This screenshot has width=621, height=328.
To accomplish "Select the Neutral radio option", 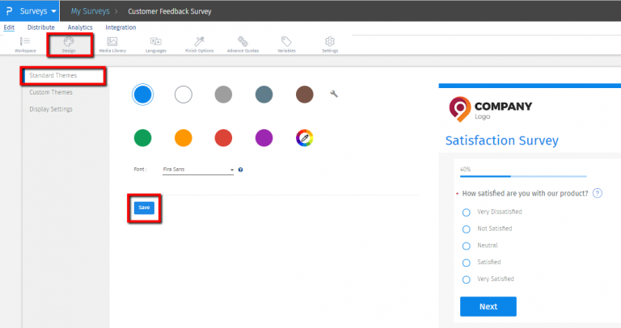I will [466, 246].
